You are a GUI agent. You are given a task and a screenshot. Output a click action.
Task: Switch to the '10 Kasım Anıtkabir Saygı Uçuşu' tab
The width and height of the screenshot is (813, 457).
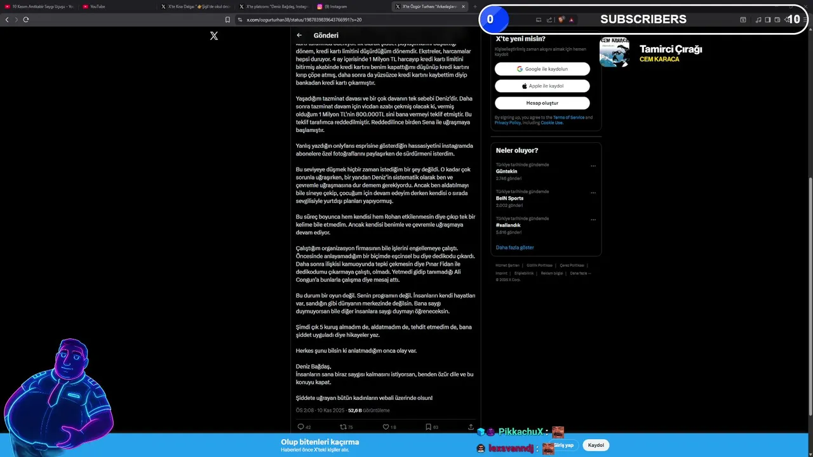point(39,6)
